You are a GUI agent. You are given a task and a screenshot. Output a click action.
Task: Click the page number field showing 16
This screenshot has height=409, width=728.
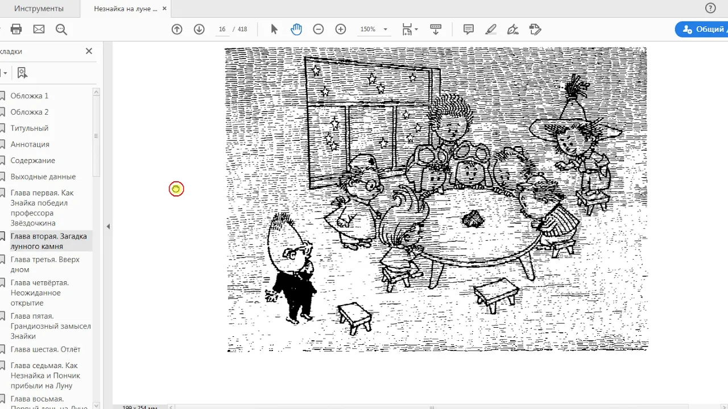(x=222, y=29)
